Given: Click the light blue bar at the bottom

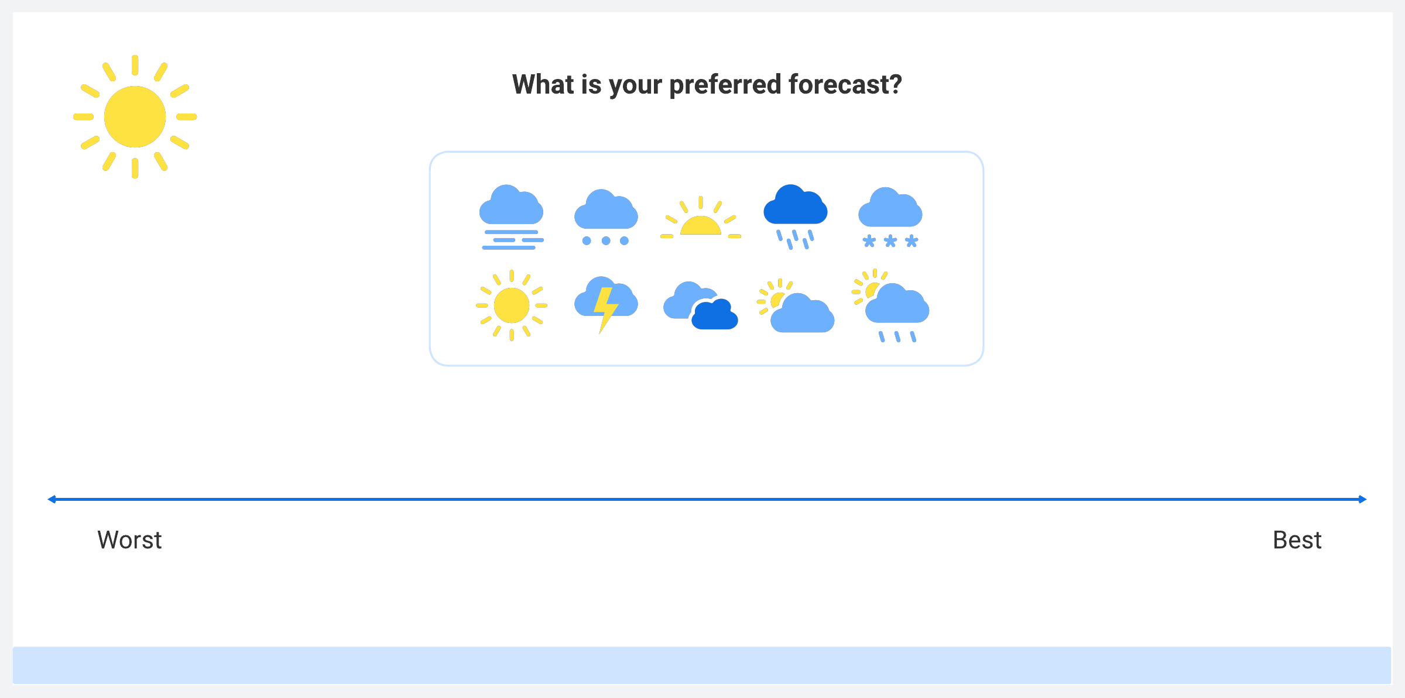Looking at the screenshot, I should pyautogui.click(x=702, y=665).
